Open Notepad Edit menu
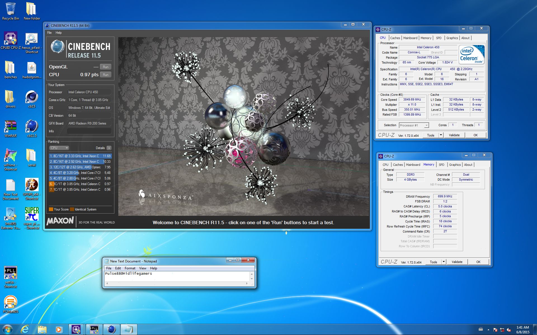This screenshot has height=335, width=537. pyautogui.click(x=118, y=268)
